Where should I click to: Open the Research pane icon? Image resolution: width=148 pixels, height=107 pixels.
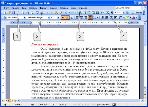(42, 13)
